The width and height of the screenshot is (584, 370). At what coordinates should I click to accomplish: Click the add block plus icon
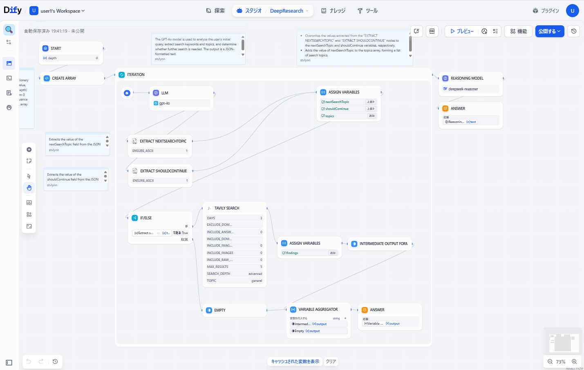pos(29,149)
